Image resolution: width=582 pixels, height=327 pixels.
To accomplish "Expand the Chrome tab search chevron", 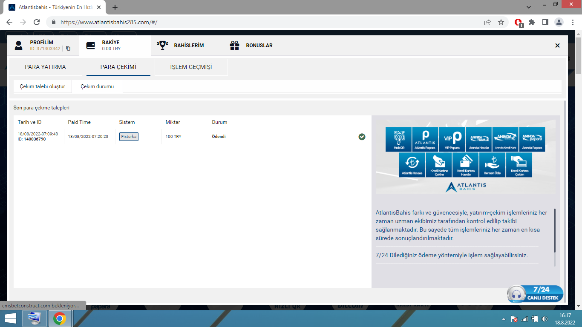I will pos(529,7).
